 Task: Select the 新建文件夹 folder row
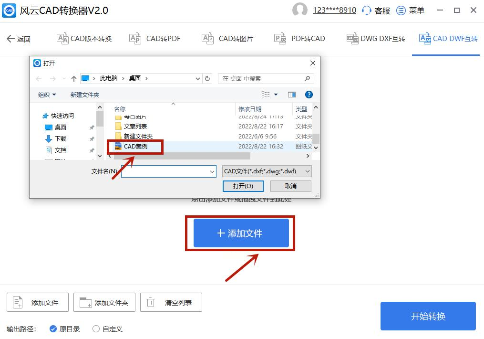[x=213, y=136]
